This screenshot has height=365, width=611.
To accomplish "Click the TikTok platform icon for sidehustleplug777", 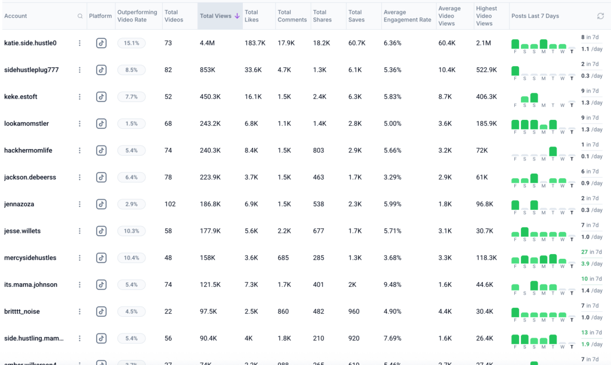I will [101, 70].
